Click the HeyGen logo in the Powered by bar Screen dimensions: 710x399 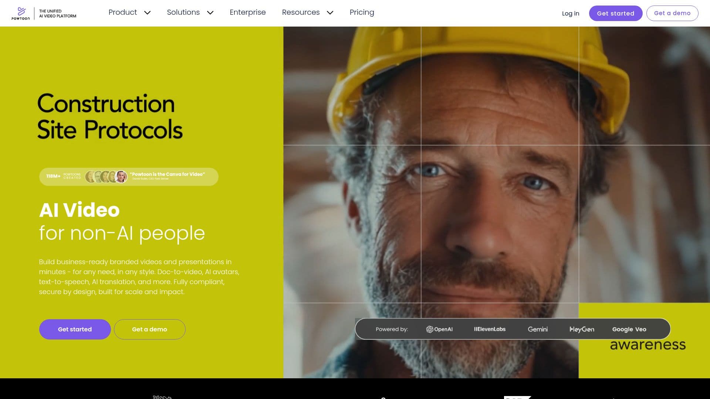click(582, 329)
